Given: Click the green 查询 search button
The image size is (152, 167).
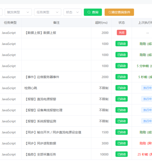Looking at the screenshot, I should [93, 12].
